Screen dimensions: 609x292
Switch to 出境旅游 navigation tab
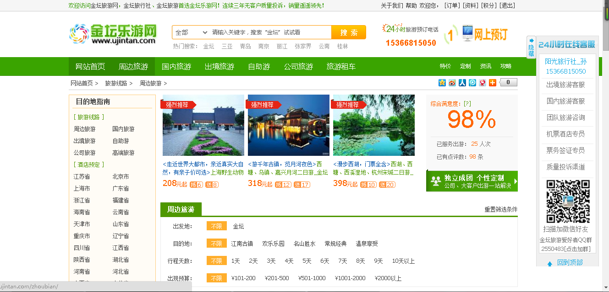click(x=219, y=67)
